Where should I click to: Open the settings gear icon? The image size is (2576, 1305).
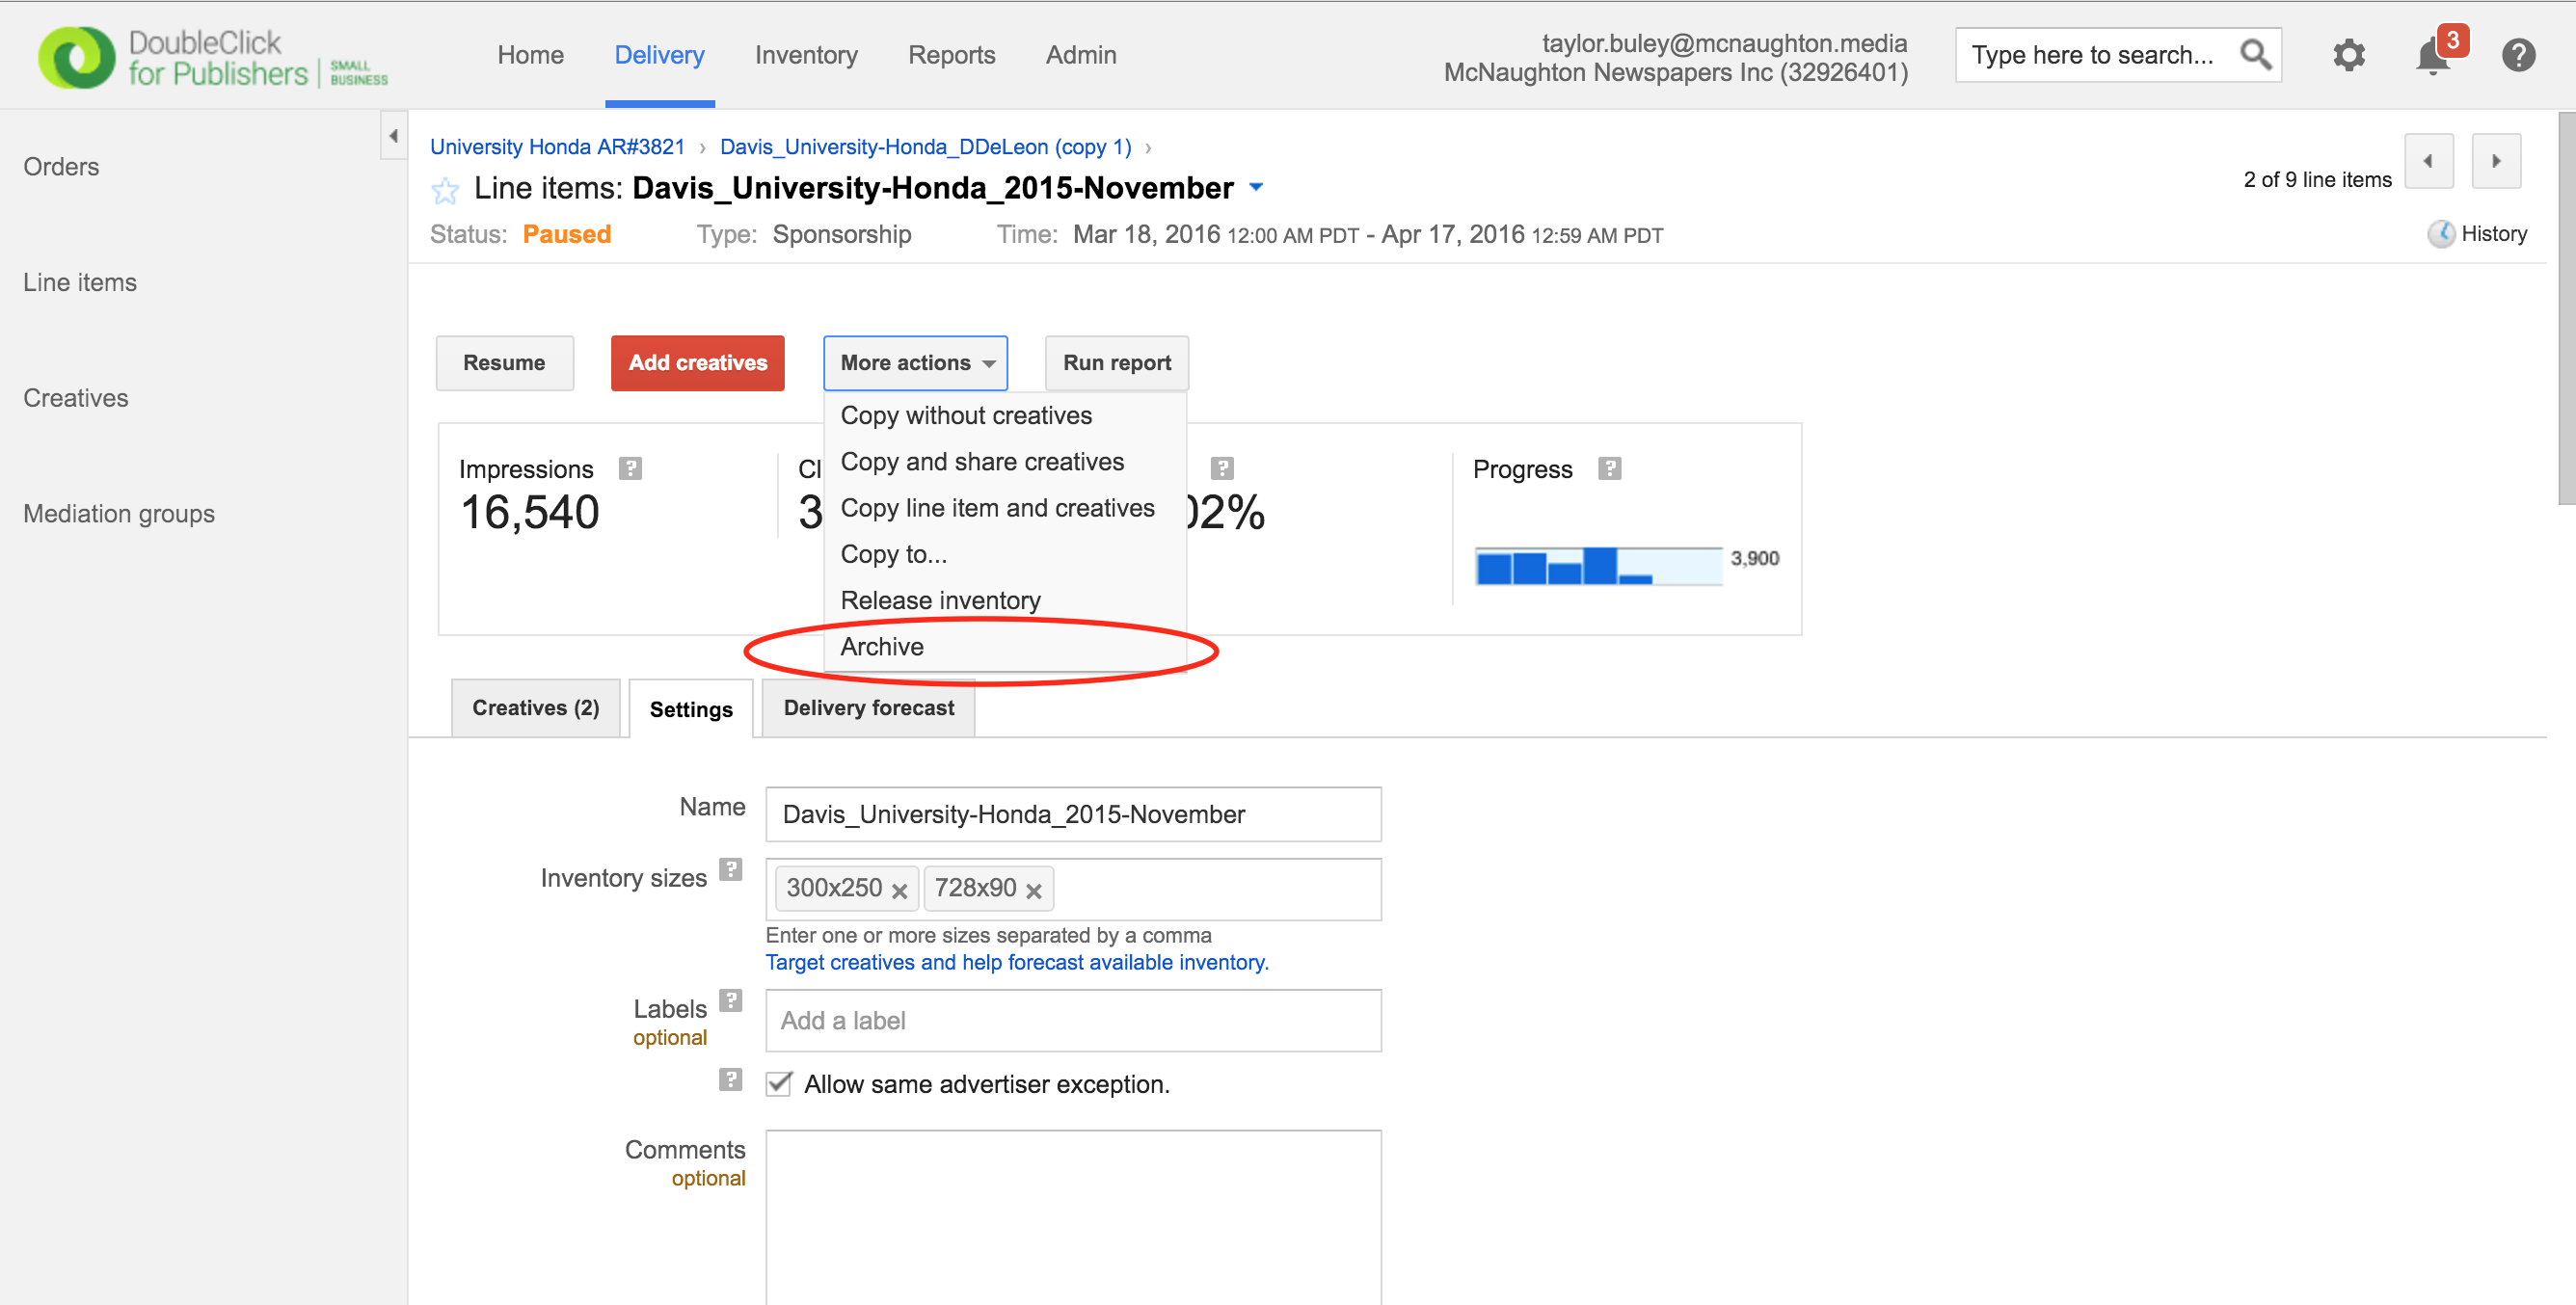pos(2348,55)
